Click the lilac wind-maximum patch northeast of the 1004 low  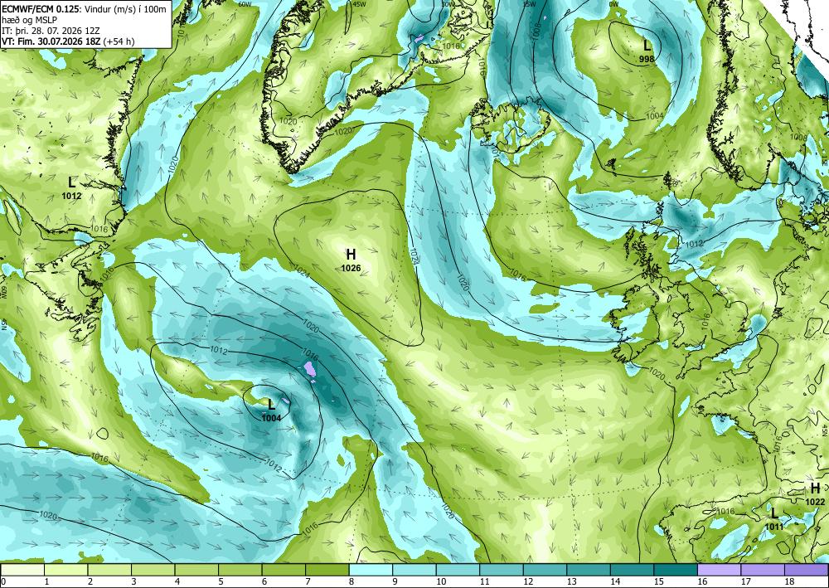(x=310, y=369)
